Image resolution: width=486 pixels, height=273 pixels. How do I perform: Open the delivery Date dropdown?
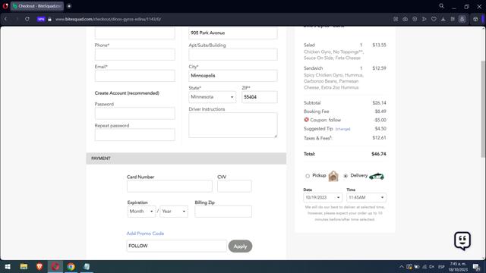323,197
